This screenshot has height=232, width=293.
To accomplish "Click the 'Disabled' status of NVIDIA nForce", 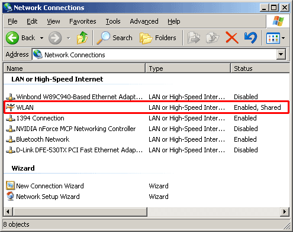I will coord(246,129).
